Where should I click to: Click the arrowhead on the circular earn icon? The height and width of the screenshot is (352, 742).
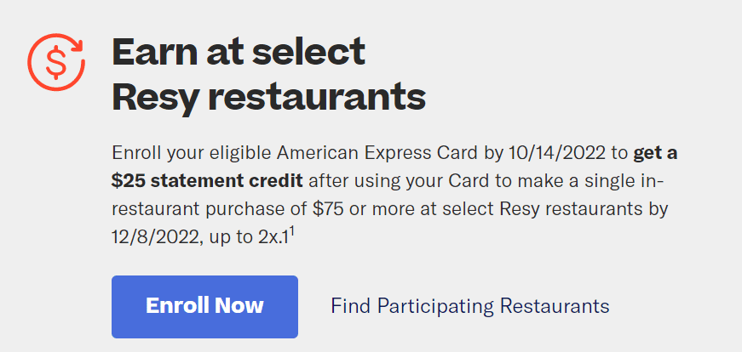point(77,44)
